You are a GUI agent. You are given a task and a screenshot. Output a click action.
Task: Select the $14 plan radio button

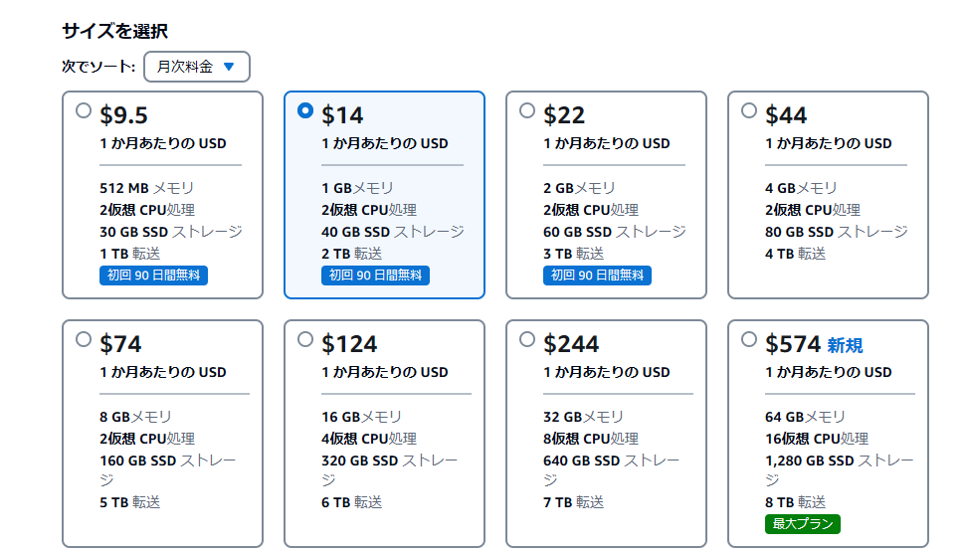tap(305, 110)
